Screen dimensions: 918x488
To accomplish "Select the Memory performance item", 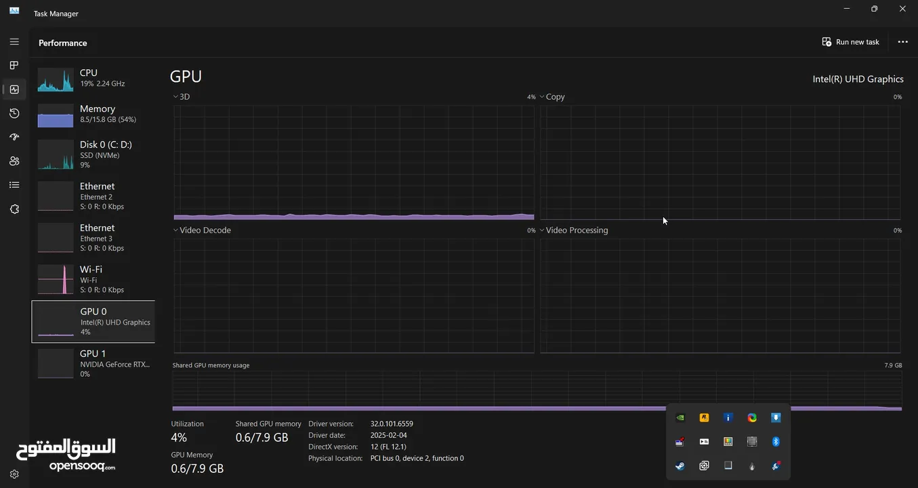I will tap(93, 115).
